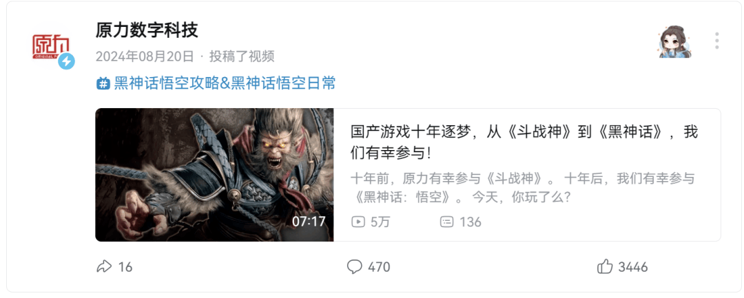Viewport: 744px width, 298px height.
Task: Open 原力数字科技 profile avatar logo
Action: [51, 47]
